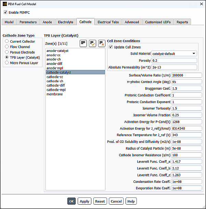Select cathode-mpl in zone list
The height and width of the screenshot is (209, 206).
(75, 90)
